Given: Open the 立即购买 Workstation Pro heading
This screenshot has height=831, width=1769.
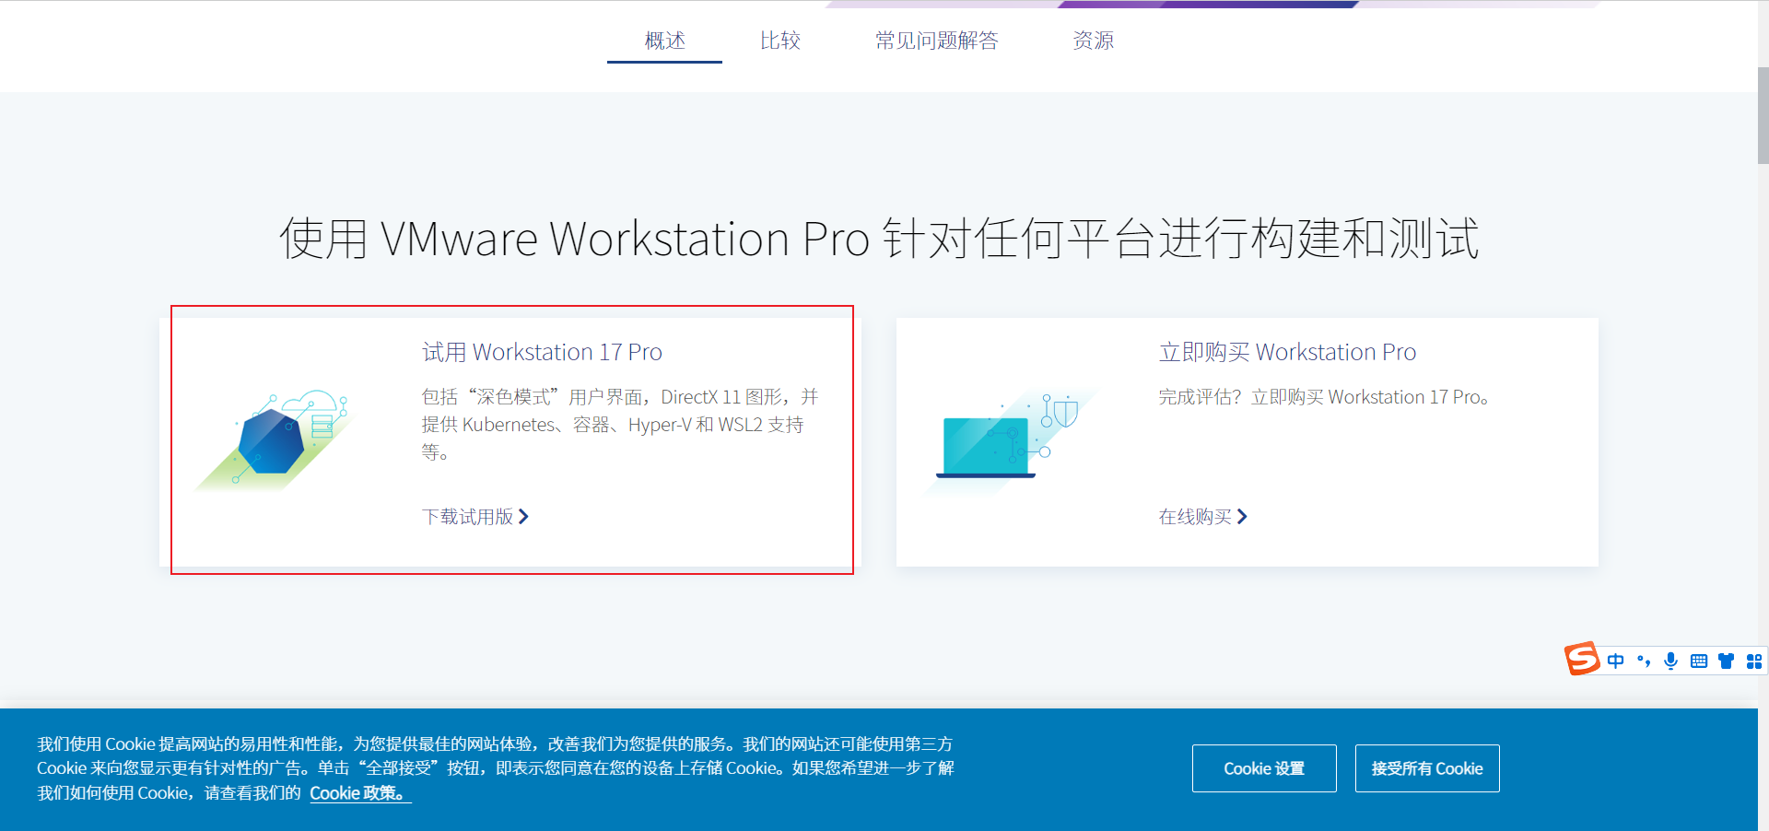Looking at the screenshot, I should click(x=1287, y=352).
